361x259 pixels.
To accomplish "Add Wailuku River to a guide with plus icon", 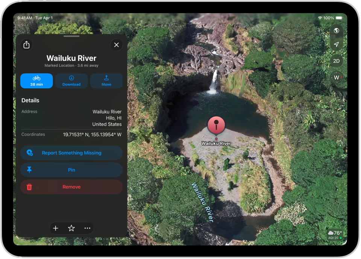I will tap(55, 228).
